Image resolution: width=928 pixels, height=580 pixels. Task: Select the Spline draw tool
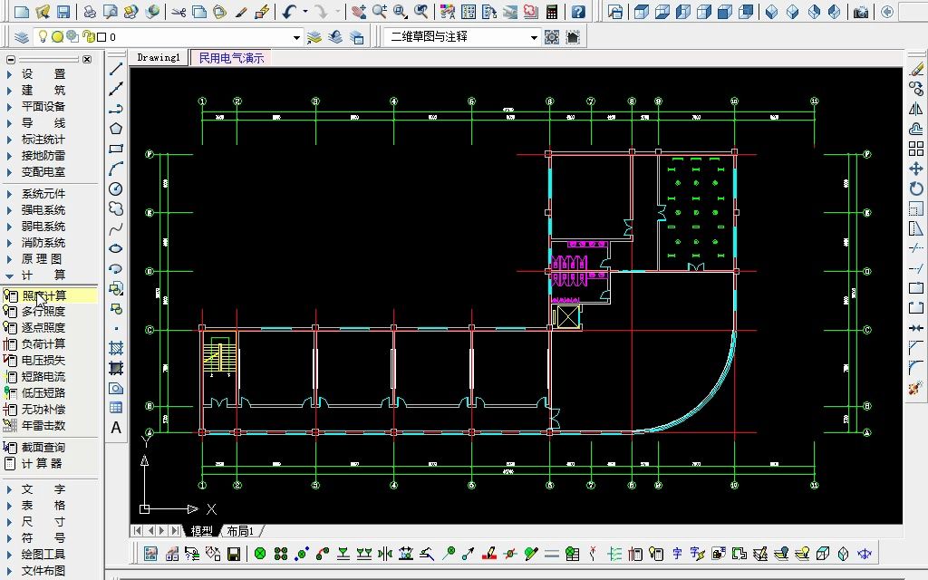point(116,228)
